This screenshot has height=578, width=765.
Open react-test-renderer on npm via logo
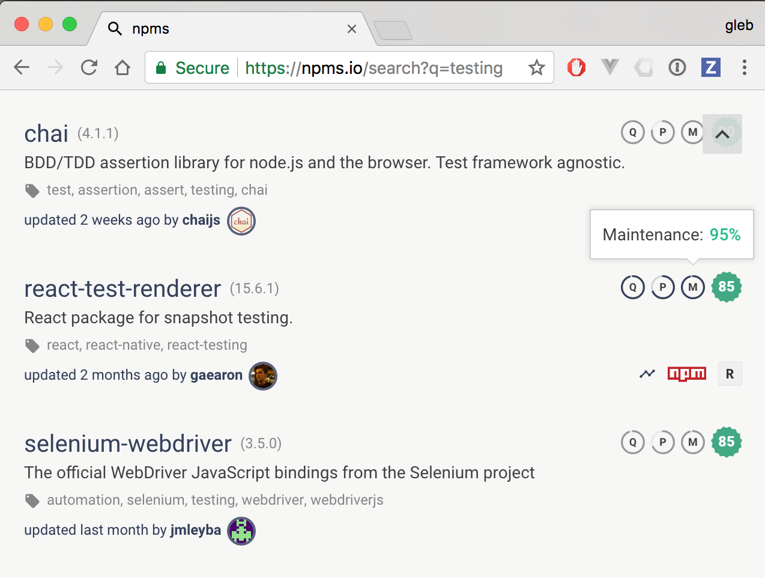(687, 374)
